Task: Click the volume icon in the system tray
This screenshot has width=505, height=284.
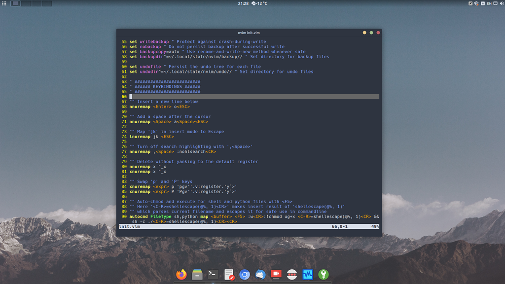Action: [x=502, y=3]
